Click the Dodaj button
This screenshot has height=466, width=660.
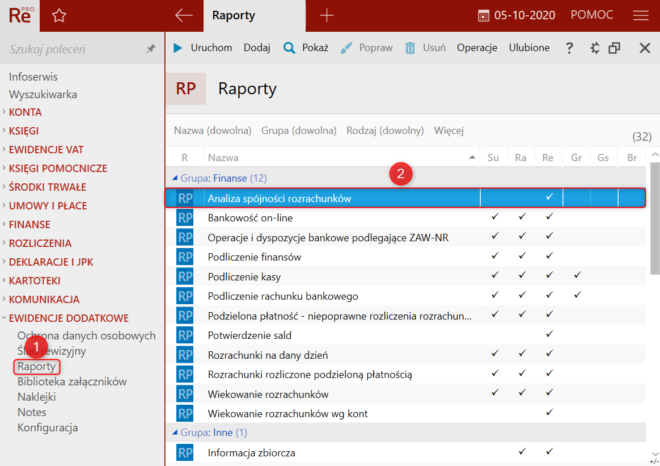pyautogui.click(x=257, y=48)
